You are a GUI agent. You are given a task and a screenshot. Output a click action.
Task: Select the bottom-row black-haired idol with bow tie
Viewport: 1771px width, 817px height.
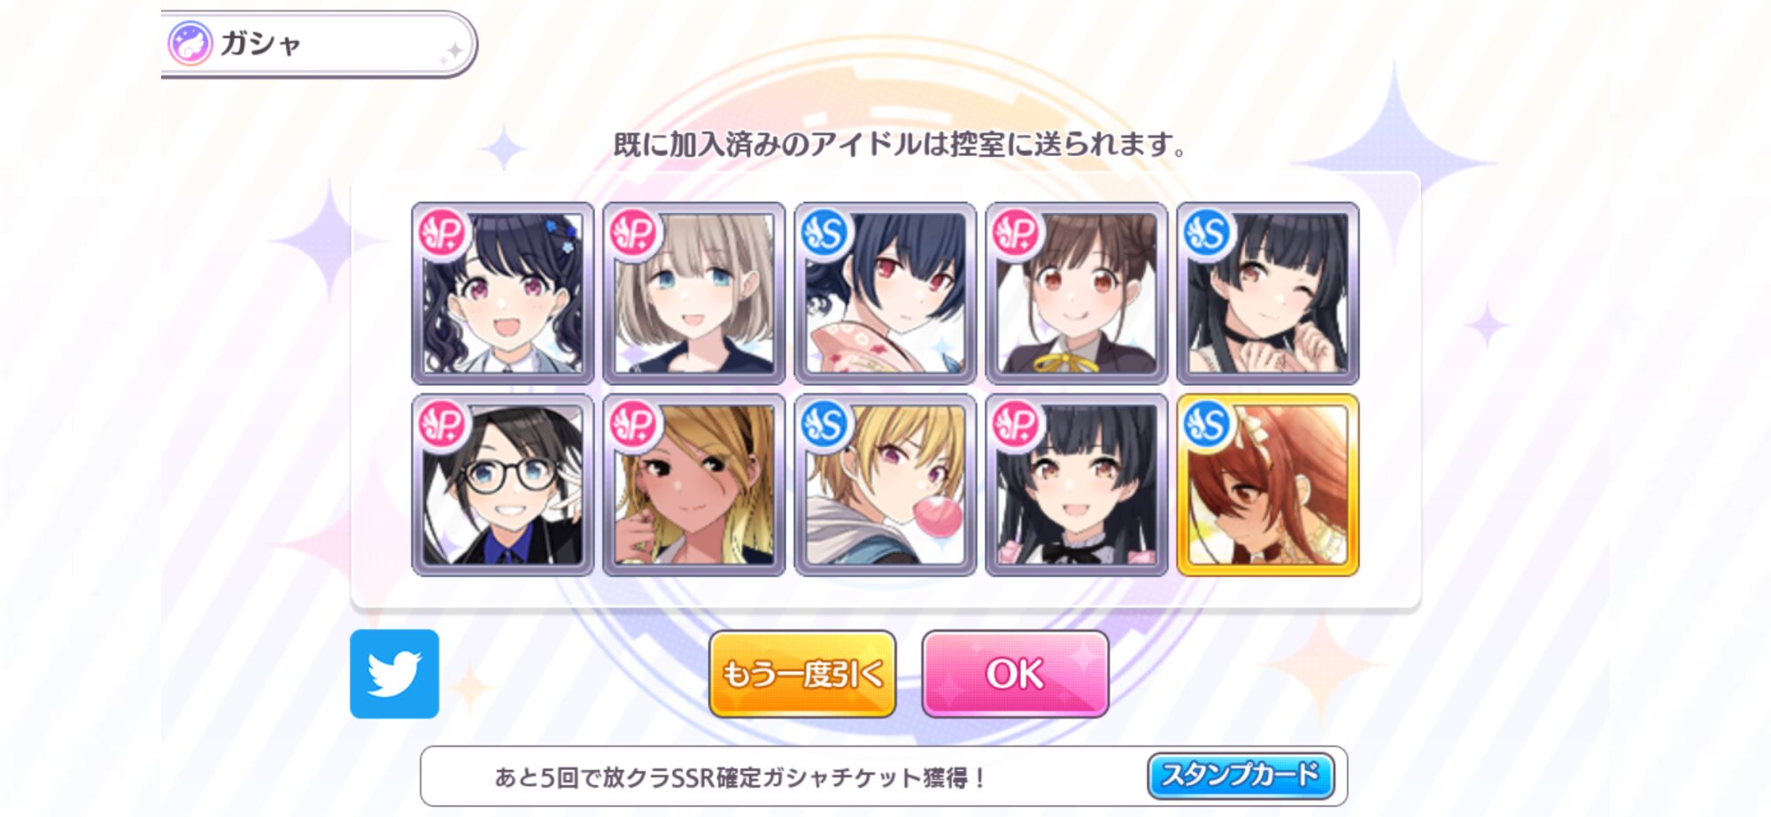click(1076, 485)
